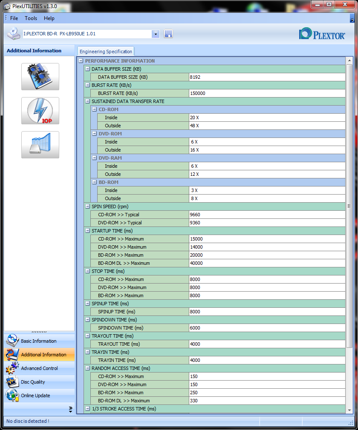Open Online Update section
The image size is (358, 430).
coord(35,396)
